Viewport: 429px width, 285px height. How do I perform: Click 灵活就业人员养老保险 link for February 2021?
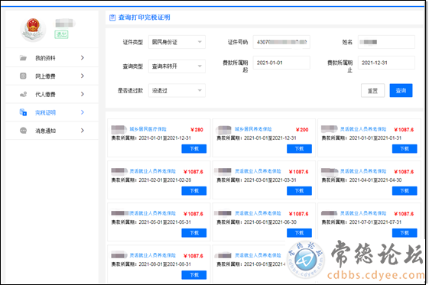153,171
